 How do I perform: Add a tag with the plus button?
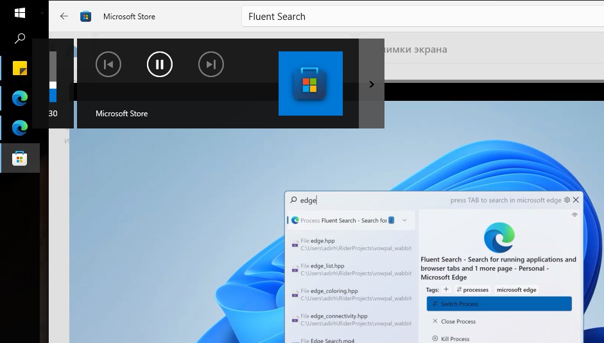(446, 289)
